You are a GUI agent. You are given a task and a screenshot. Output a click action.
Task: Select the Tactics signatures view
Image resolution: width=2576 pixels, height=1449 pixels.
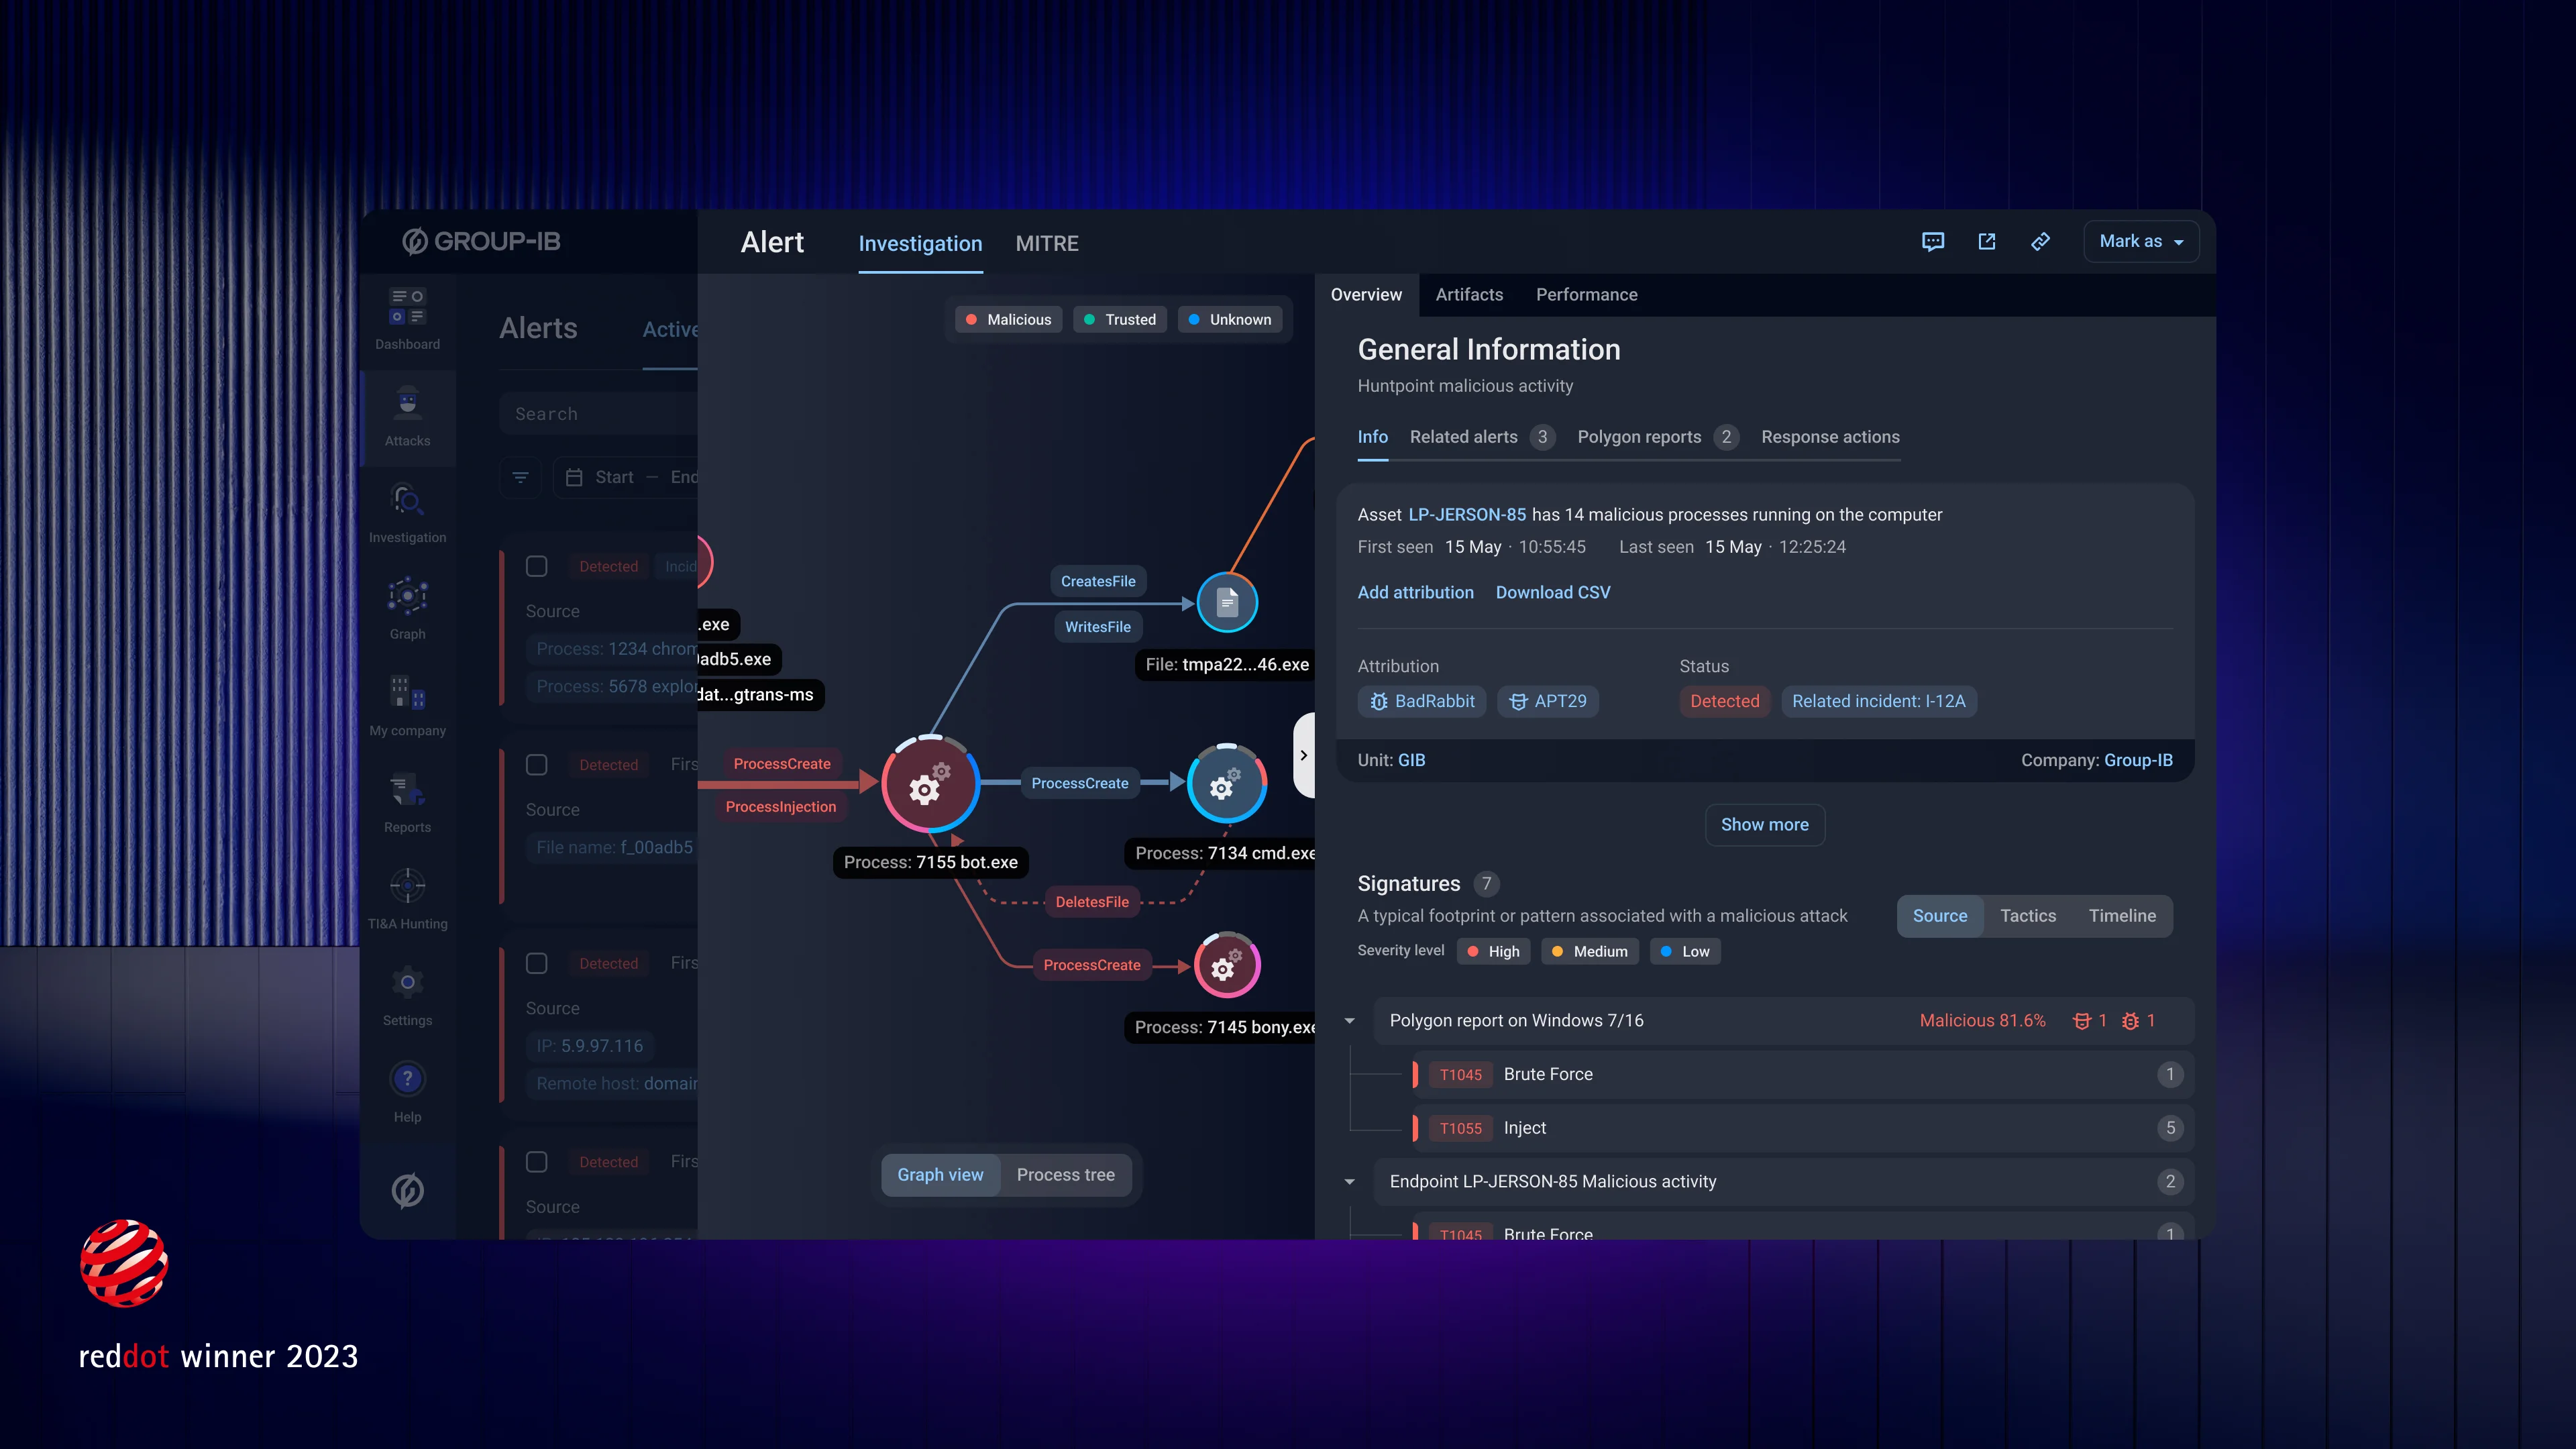pyautogui.click(x=2028, y=916)
